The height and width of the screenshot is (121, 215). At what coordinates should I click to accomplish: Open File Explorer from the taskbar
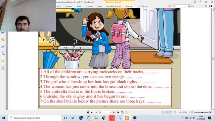pos(96,118)
